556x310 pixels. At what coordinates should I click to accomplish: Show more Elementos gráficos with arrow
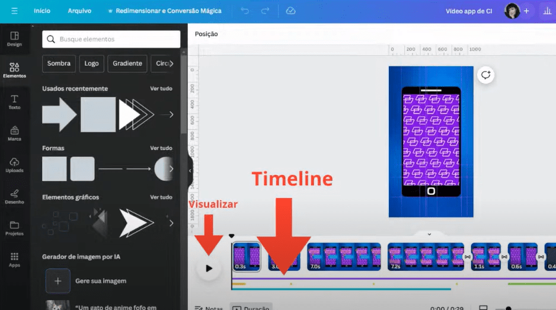[171, 223]
